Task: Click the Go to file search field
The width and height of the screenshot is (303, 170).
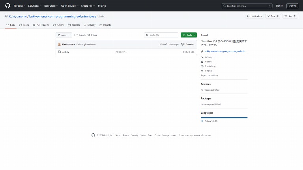Action: pos(161,35)
